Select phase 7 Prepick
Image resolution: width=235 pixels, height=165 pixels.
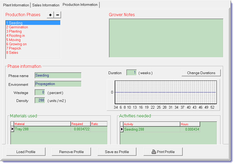click(x=33, y=48)
